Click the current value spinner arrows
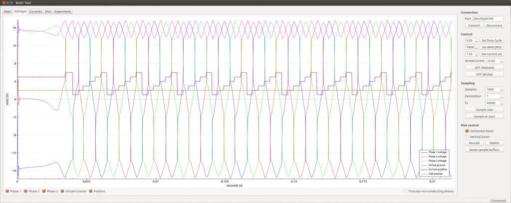The image size is (511, 203). point(477,54)
